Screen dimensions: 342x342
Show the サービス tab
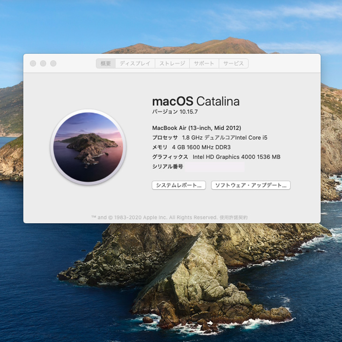(x=233, y=63)
